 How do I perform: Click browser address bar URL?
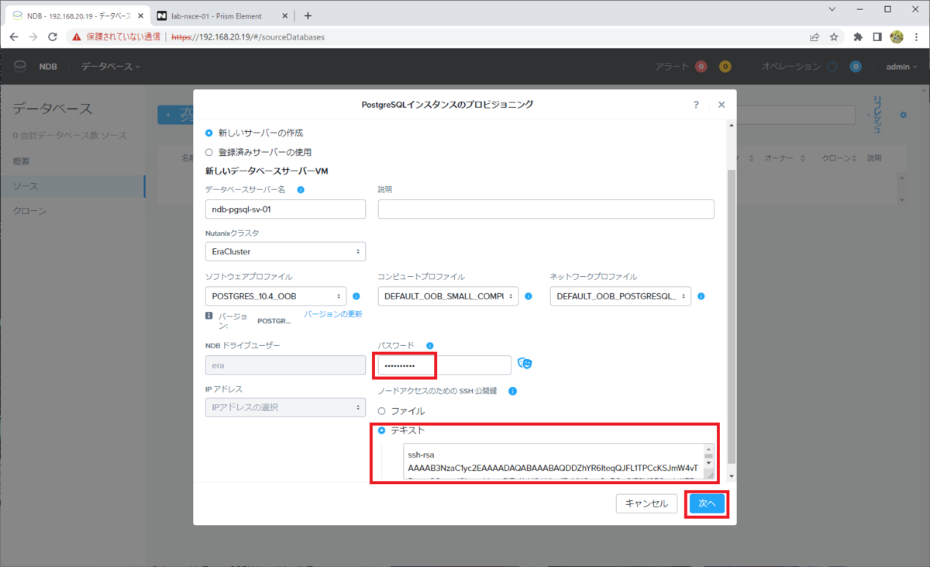click(248, 36)
